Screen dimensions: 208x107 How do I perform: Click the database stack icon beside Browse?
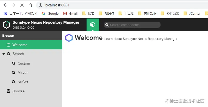pos(9,91)
